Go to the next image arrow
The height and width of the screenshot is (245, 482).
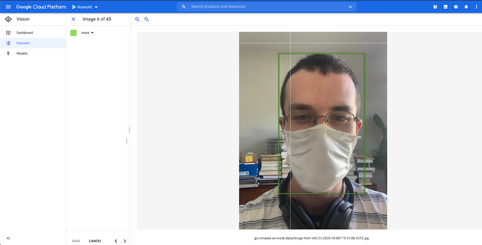[x=125, y=241]
